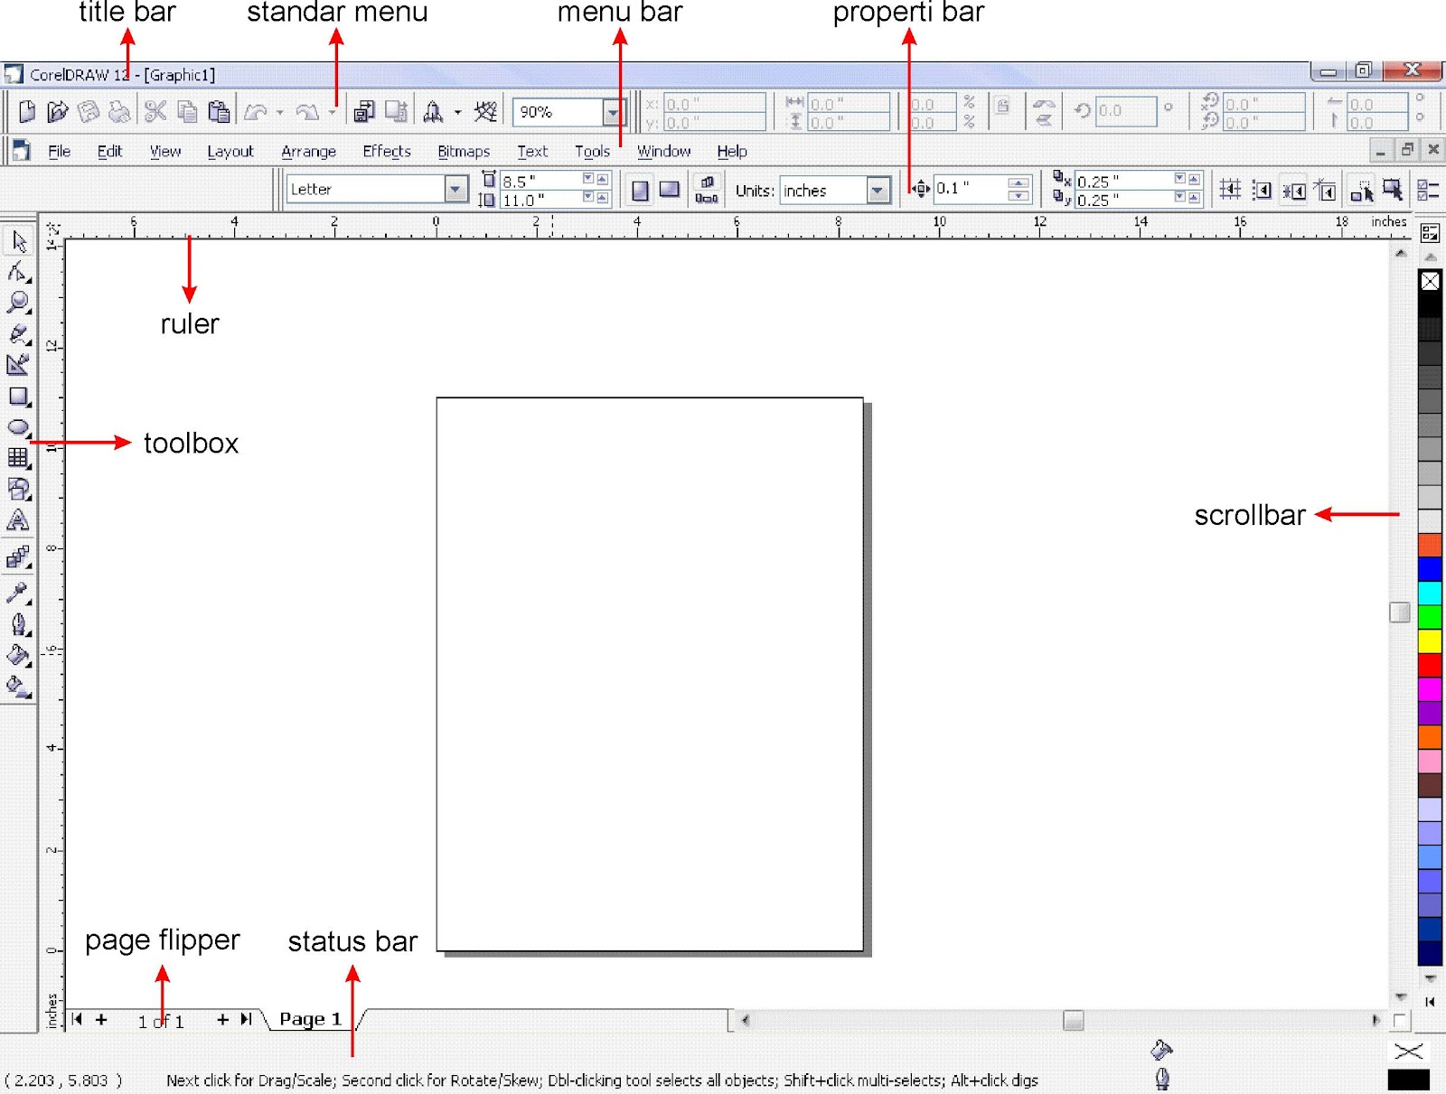Click the no-color X swatch in palette
The image size is (1446, 1094).
point(1430,281)
